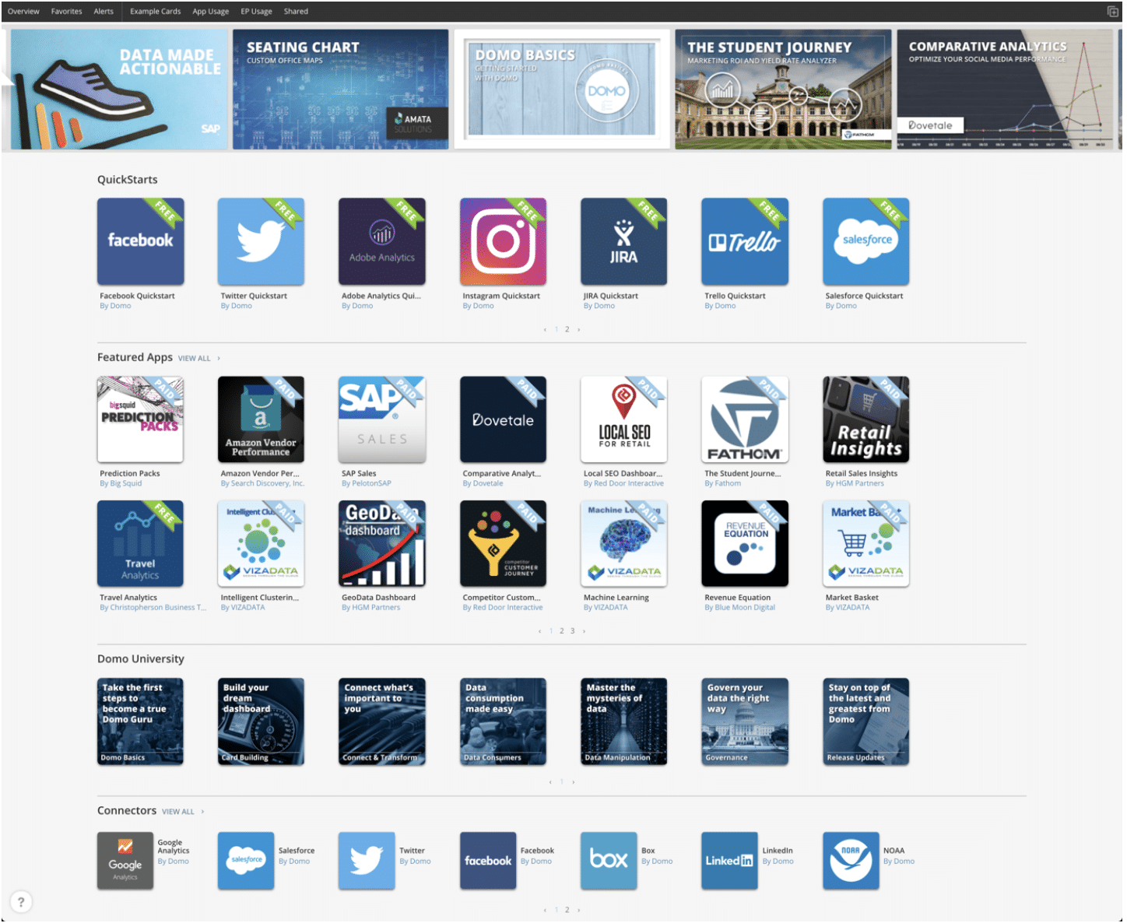Open the Salesforce Quickstart icon
1127x923 pixels.
click(x=865, y=241)
